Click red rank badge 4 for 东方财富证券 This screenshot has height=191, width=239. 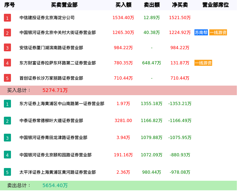pyautogui.click(x=7, y=63)
